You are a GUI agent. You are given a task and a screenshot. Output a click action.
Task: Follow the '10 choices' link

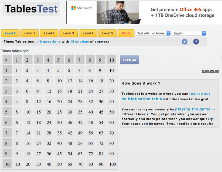(80, 42)
